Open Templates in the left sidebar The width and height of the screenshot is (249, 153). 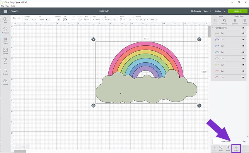pyautogui.click(x=5, y=30)
